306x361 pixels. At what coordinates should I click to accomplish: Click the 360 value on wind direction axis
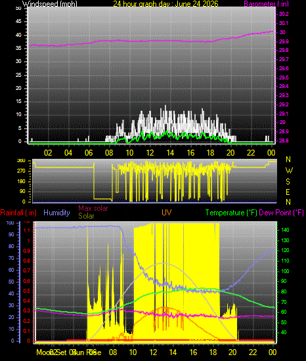click(x=21, y=161)
